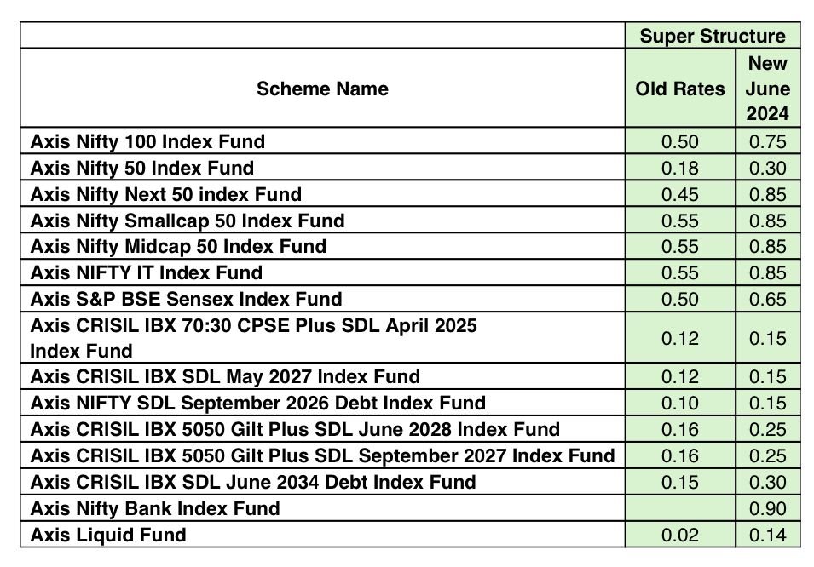
Task: Click the Super Structure header cell
Action: point(713,36)
